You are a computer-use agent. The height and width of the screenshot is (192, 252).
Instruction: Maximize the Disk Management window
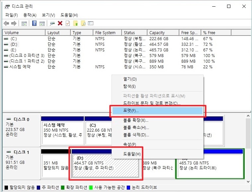pos(229,6)
